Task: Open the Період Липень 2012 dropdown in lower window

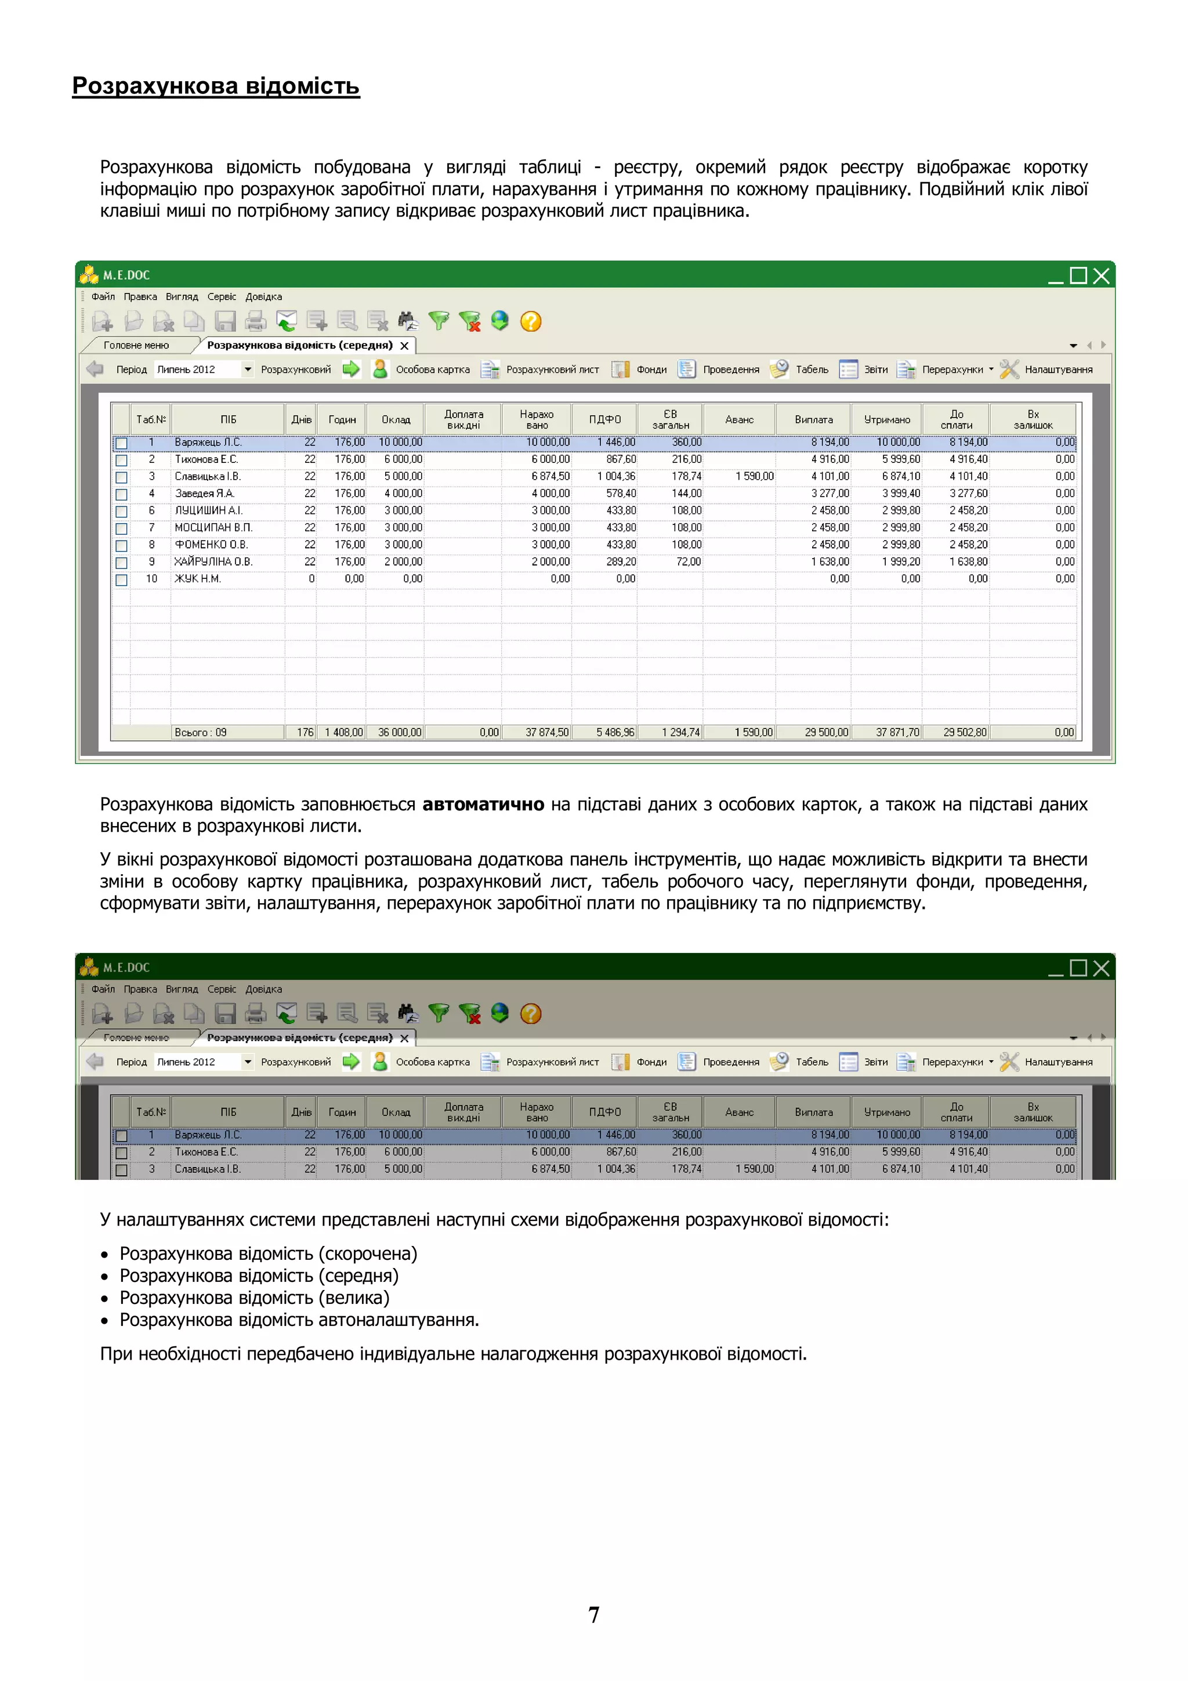Action: [x=248, y=1062]
